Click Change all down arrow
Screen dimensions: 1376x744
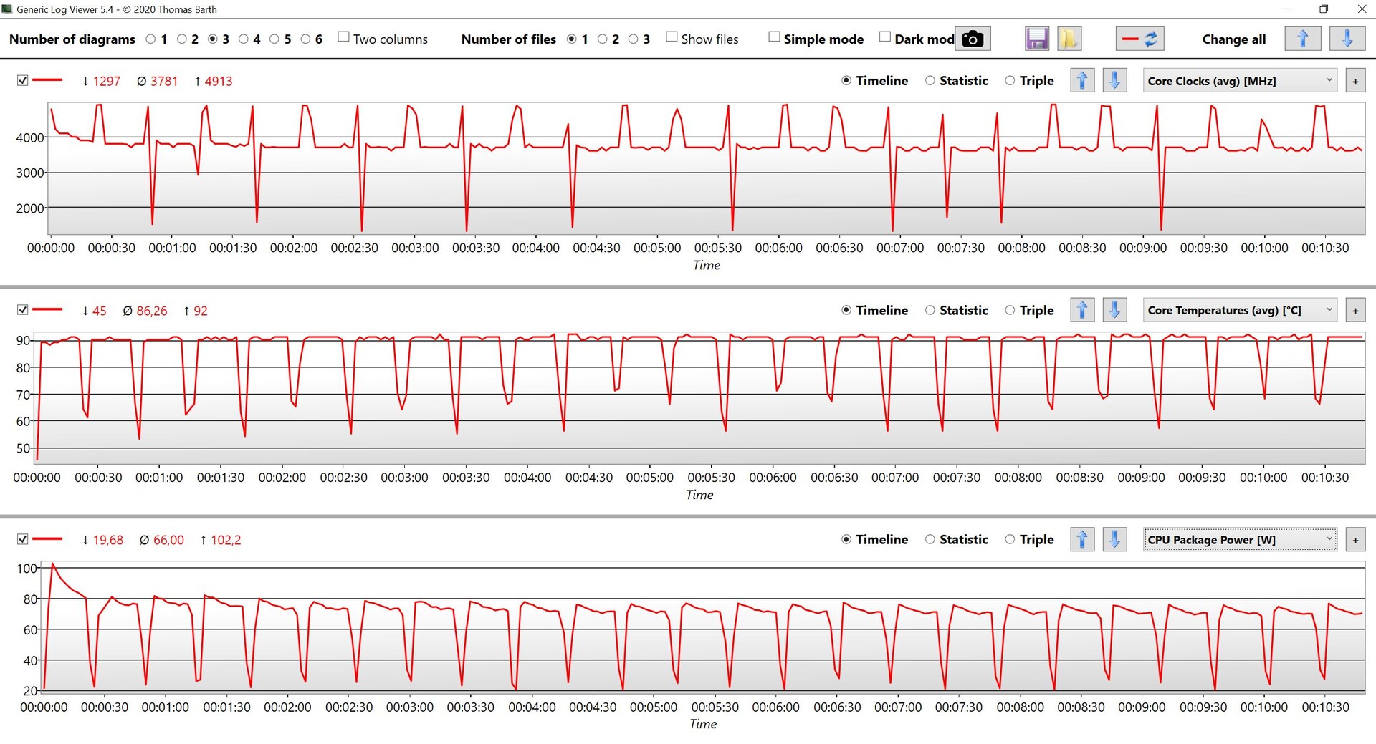point(1347,39)
